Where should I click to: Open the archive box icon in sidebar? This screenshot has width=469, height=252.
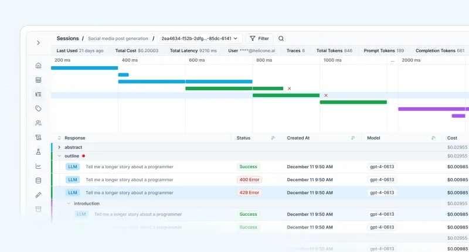coord(38,209)
